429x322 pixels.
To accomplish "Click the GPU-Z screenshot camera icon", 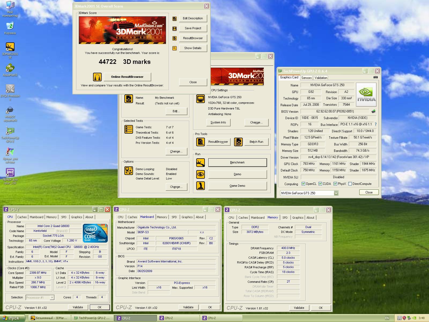I will pos(376,77).
